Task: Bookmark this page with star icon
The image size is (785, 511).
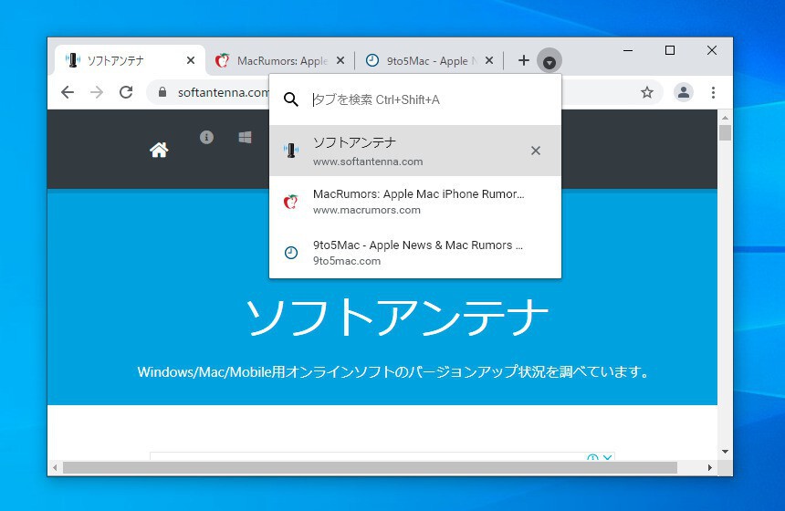Action: pos(647,92)
